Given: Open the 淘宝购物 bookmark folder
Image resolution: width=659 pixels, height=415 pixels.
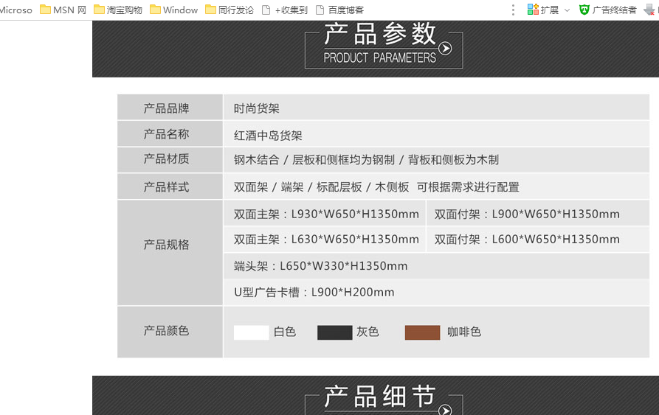Looking at the screenshot, I should click(x=117, y=10).
